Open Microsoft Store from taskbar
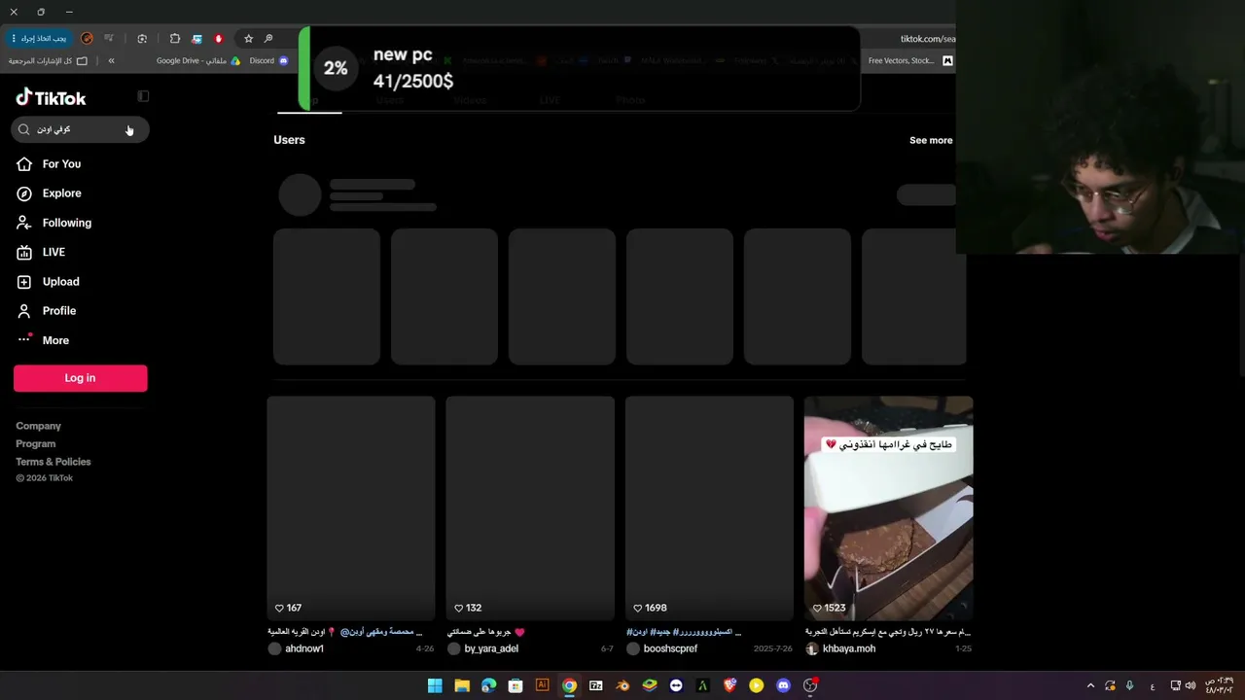This screenshot has height=700, width=1245. pyautogui.click(x=516, y=685)
